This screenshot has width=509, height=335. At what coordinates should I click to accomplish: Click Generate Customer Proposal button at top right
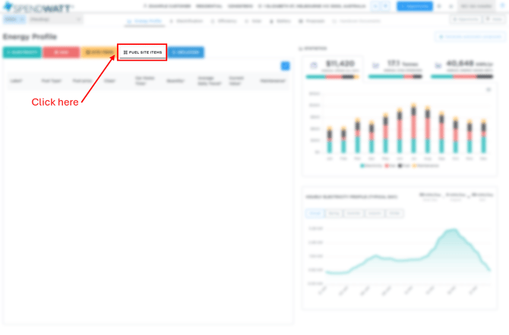coord(470,36)
